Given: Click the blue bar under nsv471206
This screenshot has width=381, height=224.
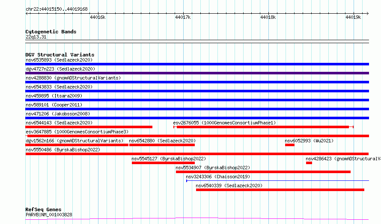Looking at the screenshot, I should 197,118.
